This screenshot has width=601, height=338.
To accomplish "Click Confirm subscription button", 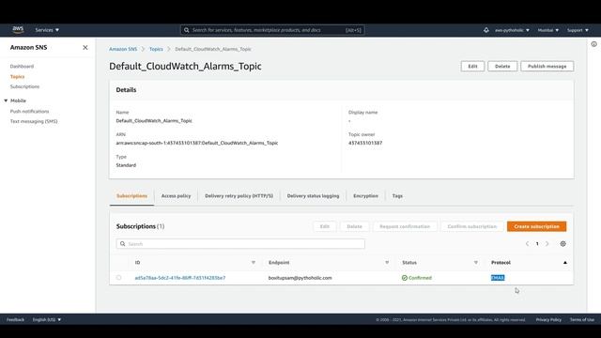I will pyautogui.click(x=472, y=226).
